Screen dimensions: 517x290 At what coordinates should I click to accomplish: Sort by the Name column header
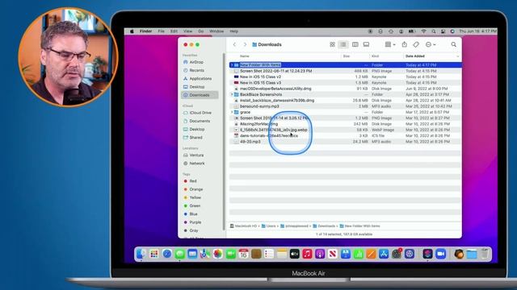[245, 56]
